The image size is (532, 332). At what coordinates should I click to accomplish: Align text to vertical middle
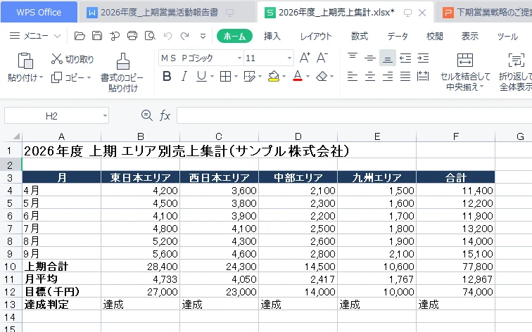click(x=370, y=58)
